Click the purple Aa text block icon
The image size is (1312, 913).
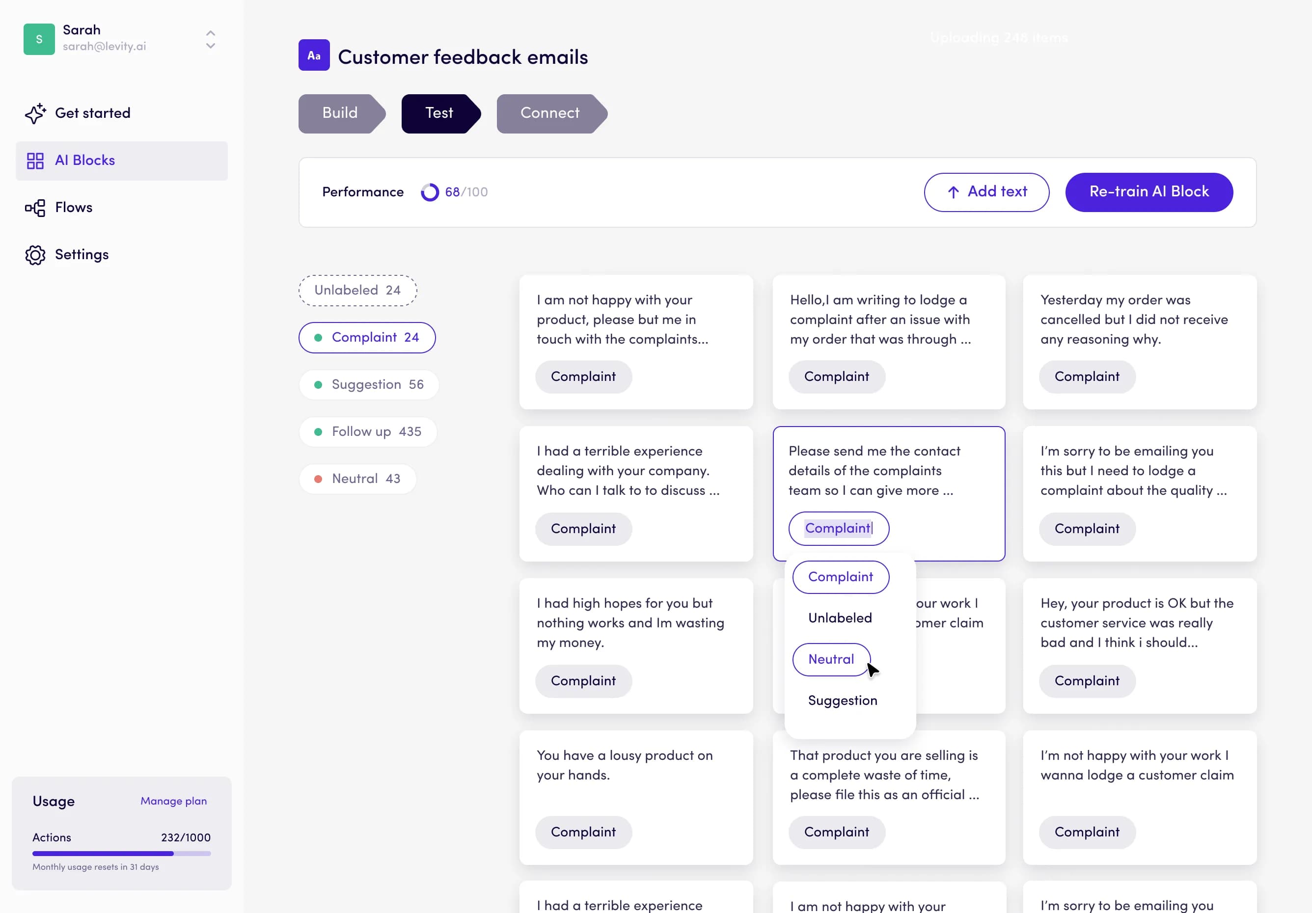coord(314,55)
